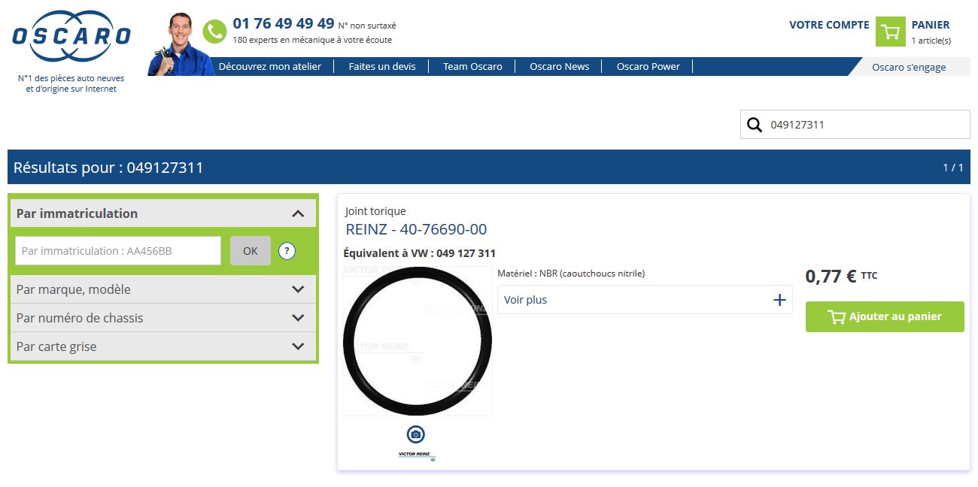Open the green shopping cart icon
The height and width of the screenshot is (487, 978).
(x=891, y=32)
